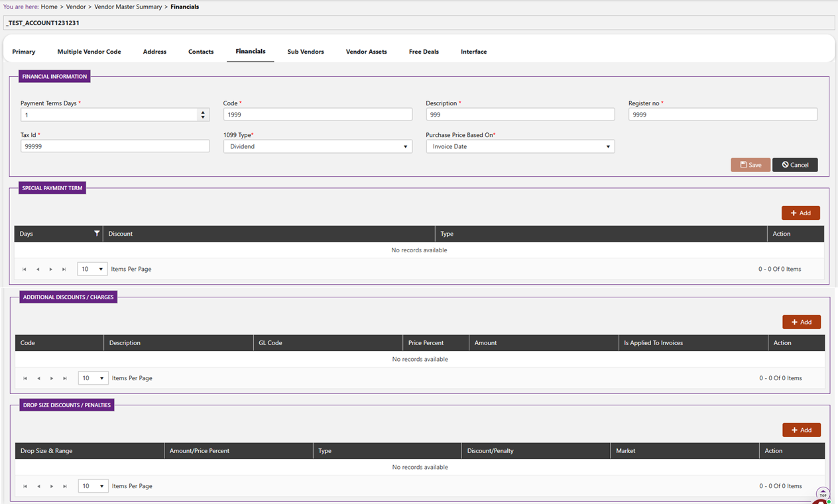Click the Description input field
838x504 pixels.
520,115
